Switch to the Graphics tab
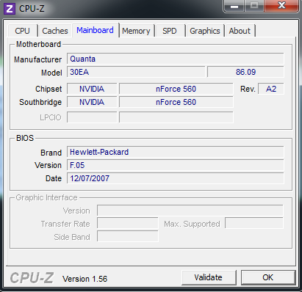This screenshot has height=292, width=302. click(x=205, y=31)
